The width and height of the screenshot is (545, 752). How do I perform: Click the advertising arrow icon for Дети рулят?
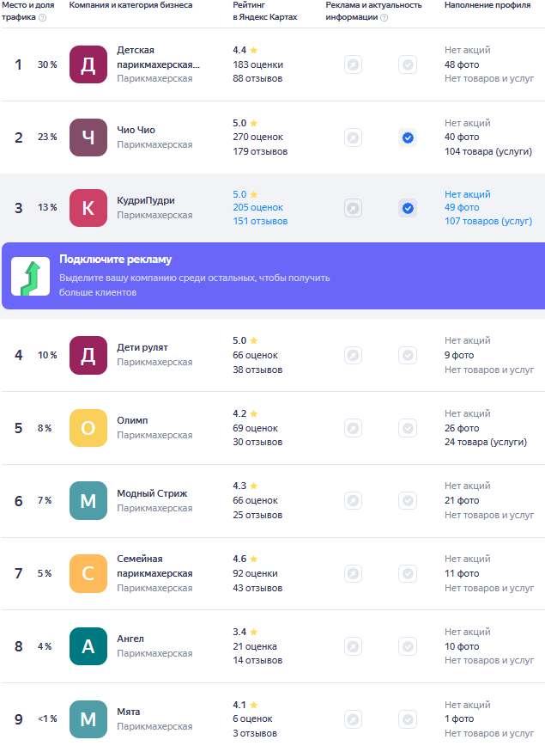(x=353, y=356)
